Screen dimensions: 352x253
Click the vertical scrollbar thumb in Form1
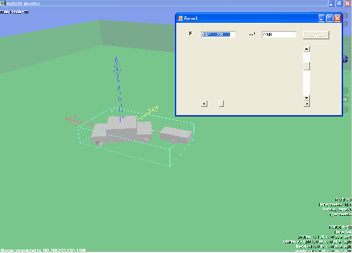click(x=307, y=66)
